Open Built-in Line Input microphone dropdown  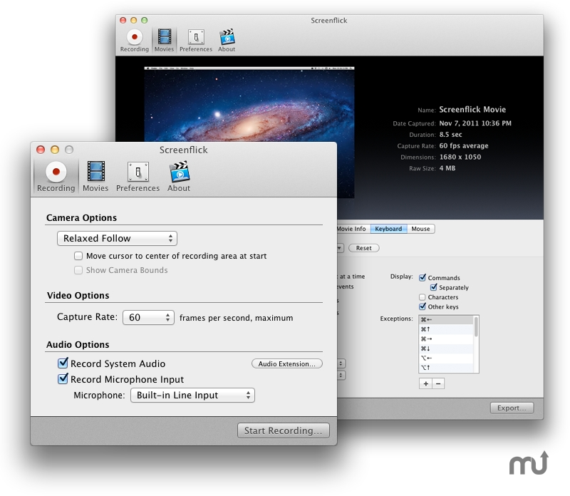tap(192, 396)
